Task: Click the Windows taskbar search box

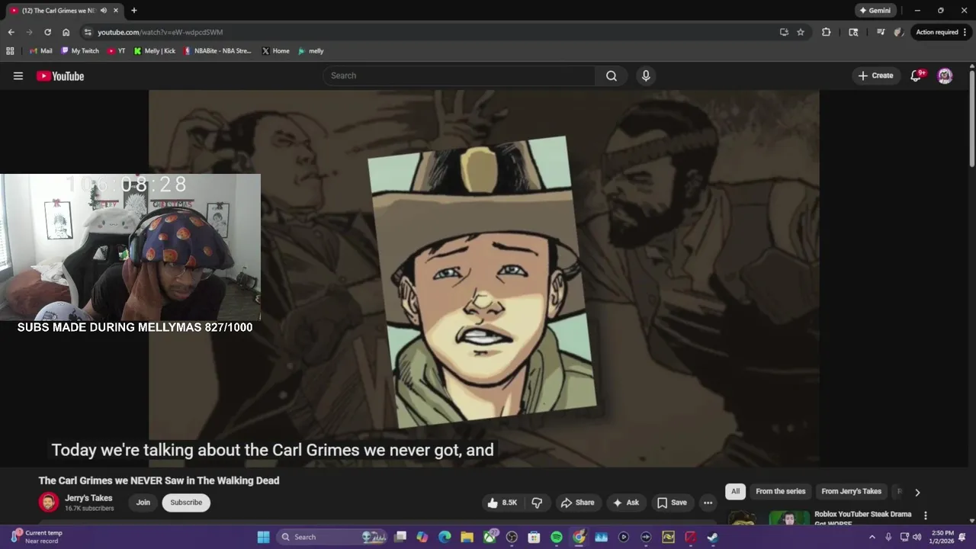Action: coord(332,537)
